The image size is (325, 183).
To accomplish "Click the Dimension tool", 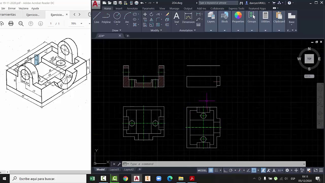I will click(x=188, y=18).
